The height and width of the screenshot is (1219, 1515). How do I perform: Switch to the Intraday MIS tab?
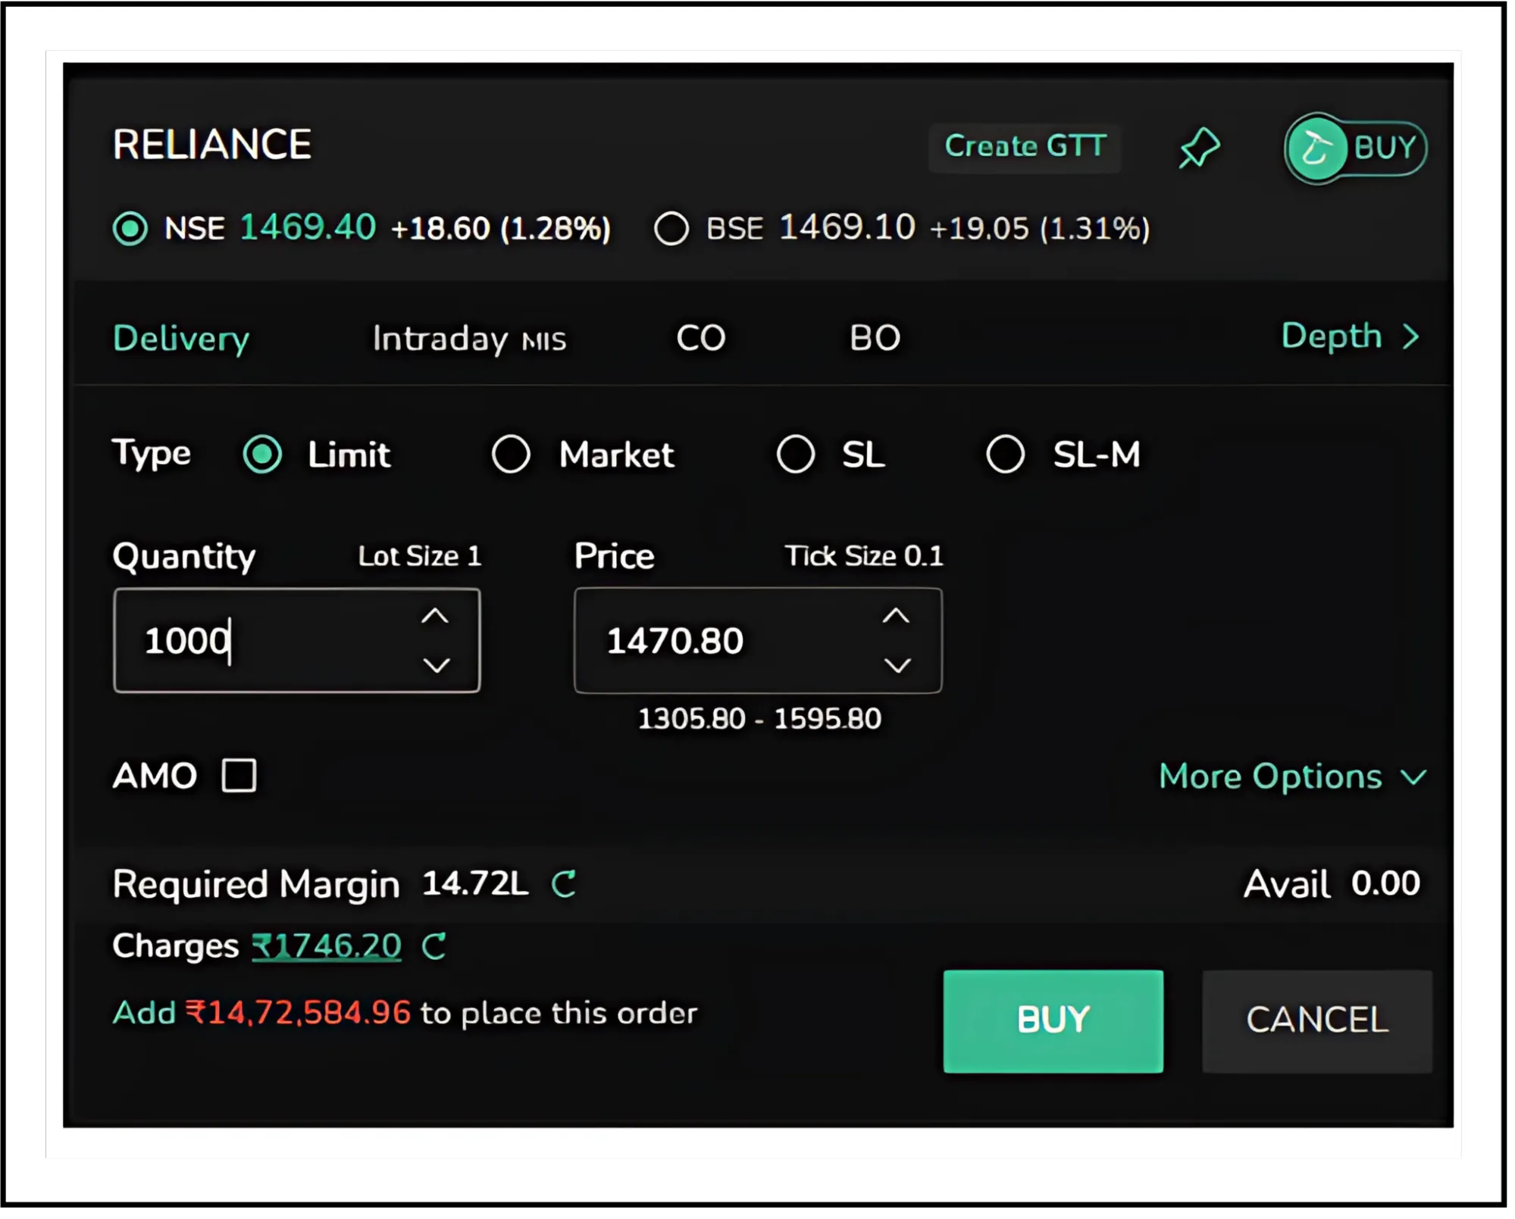coord(469,339)
